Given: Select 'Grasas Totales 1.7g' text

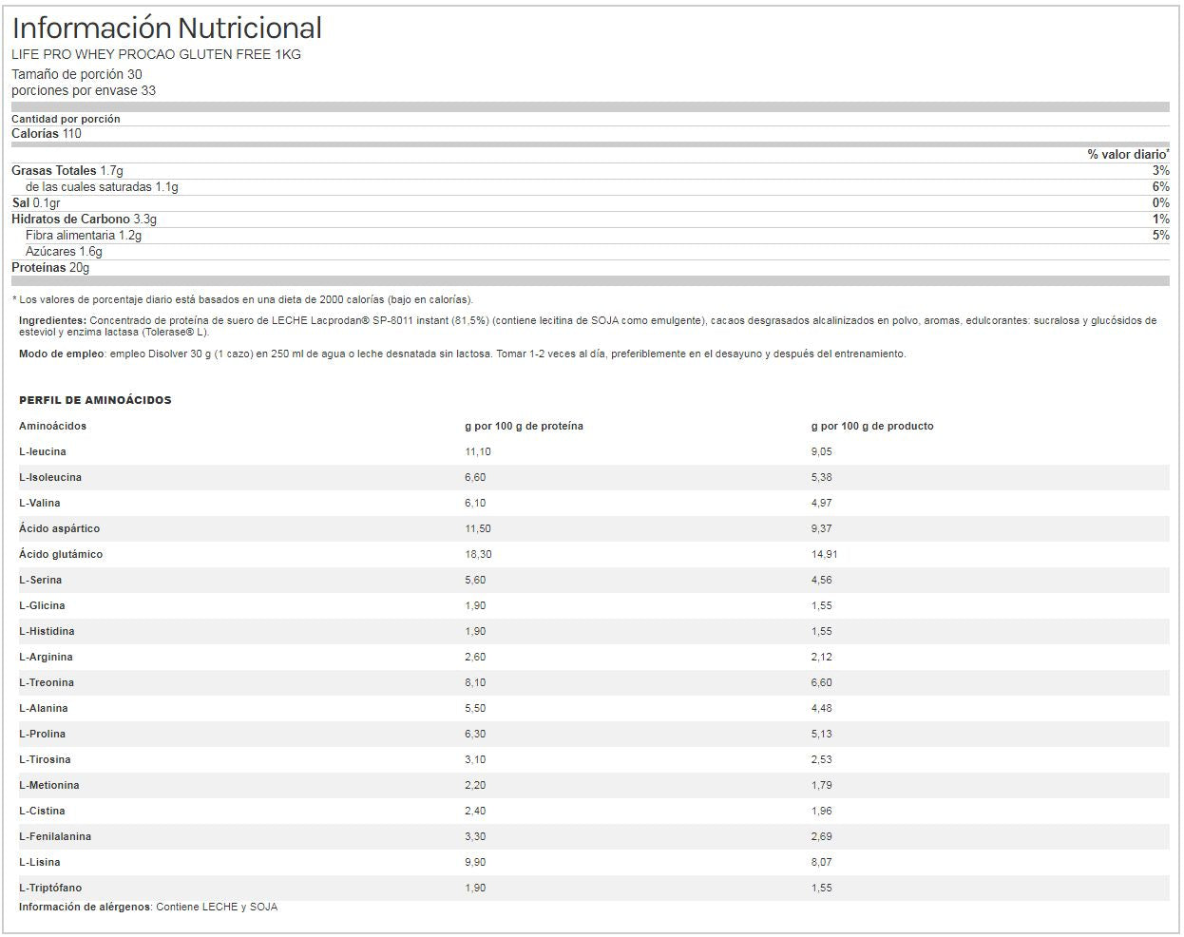Looking at the screenshot, I should [x=67, y=171].
